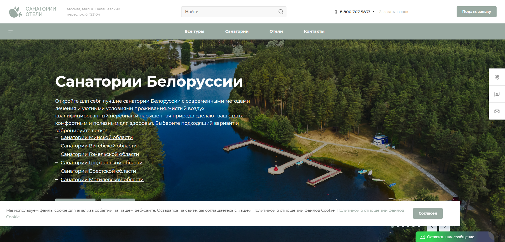Open Санатории Гродненской области link

[x=102, y=163]
